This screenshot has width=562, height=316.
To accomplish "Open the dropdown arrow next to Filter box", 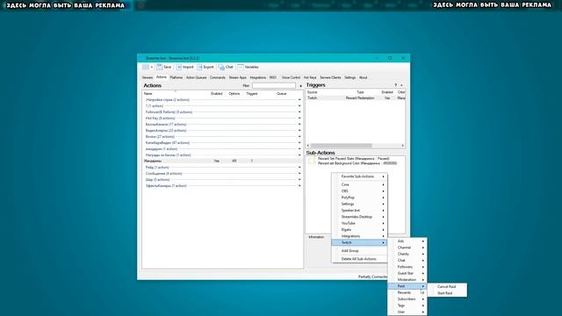I will click(300, 86).
